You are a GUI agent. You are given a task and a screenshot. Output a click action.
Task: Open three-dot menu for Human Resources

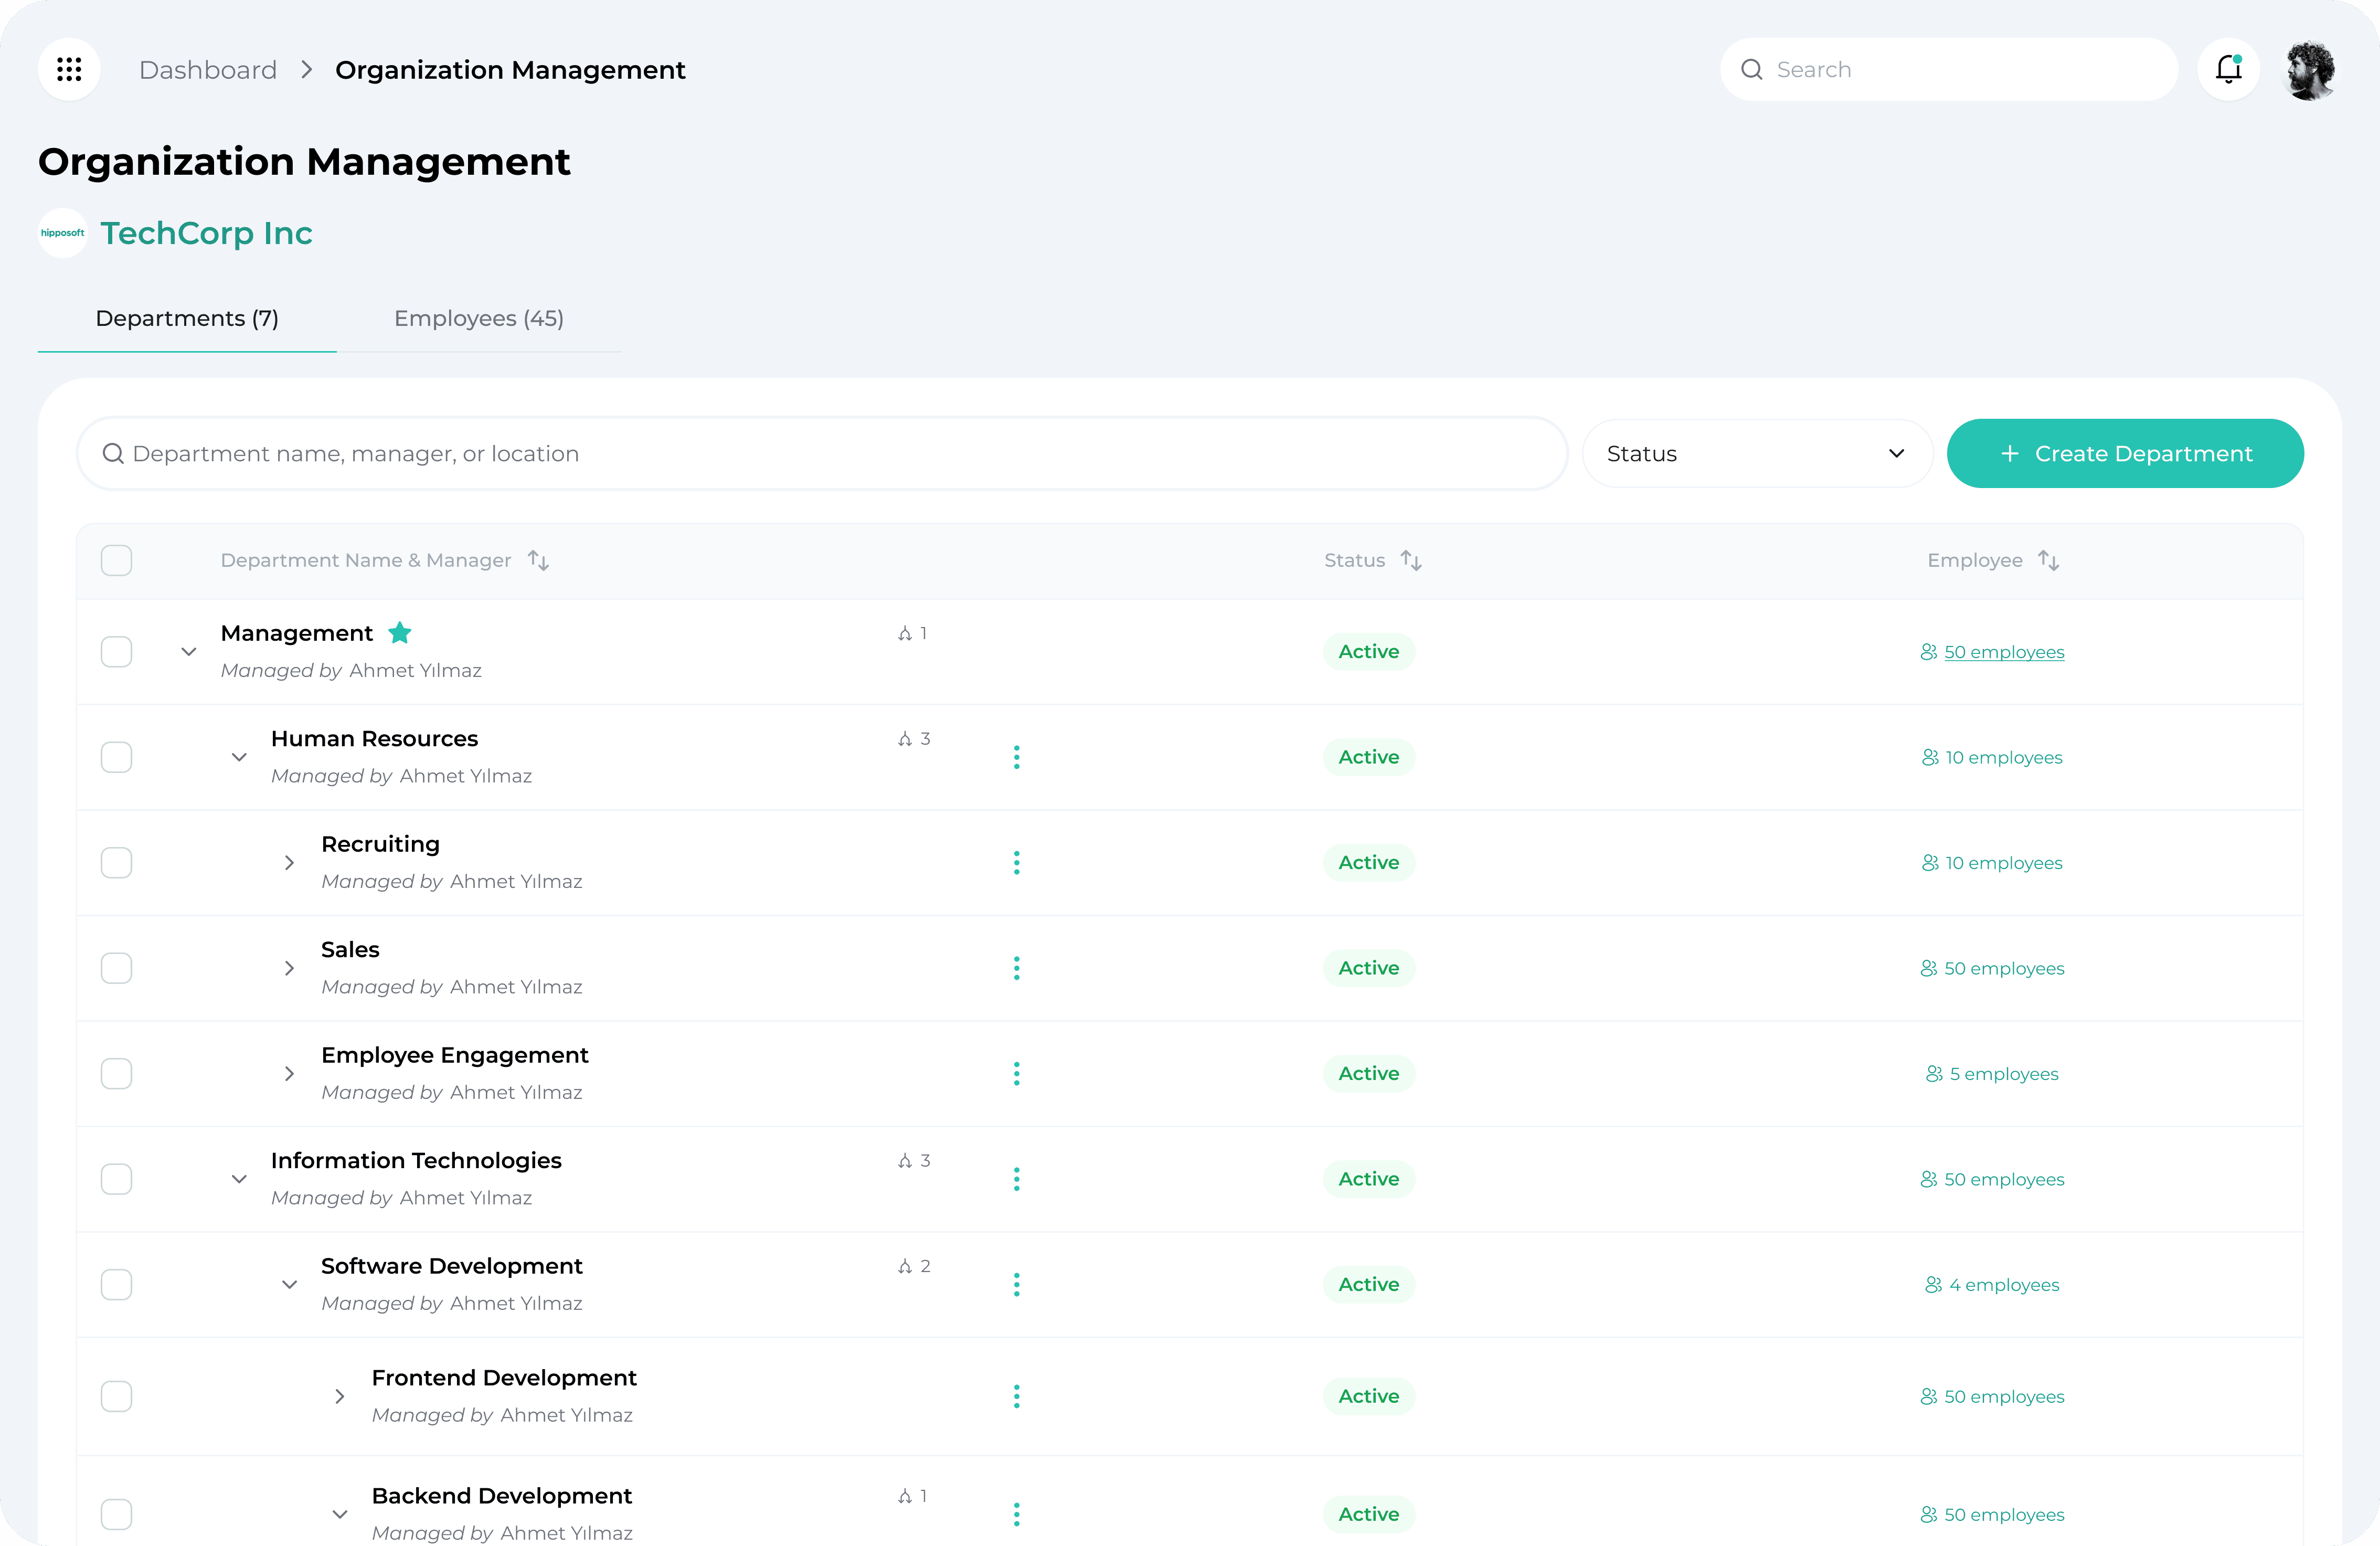[1016, 757]
